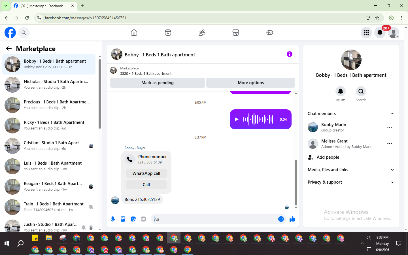Open Cristian Studio 1 Bath chat
Image resolution: width=408 pixels, height=255 pixels.
pos(49,146)
